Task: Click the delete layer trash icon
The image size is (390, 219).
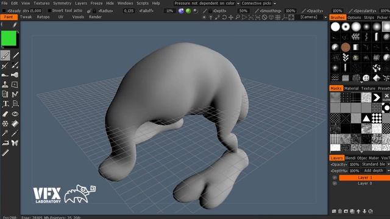Action: point(340,211)
